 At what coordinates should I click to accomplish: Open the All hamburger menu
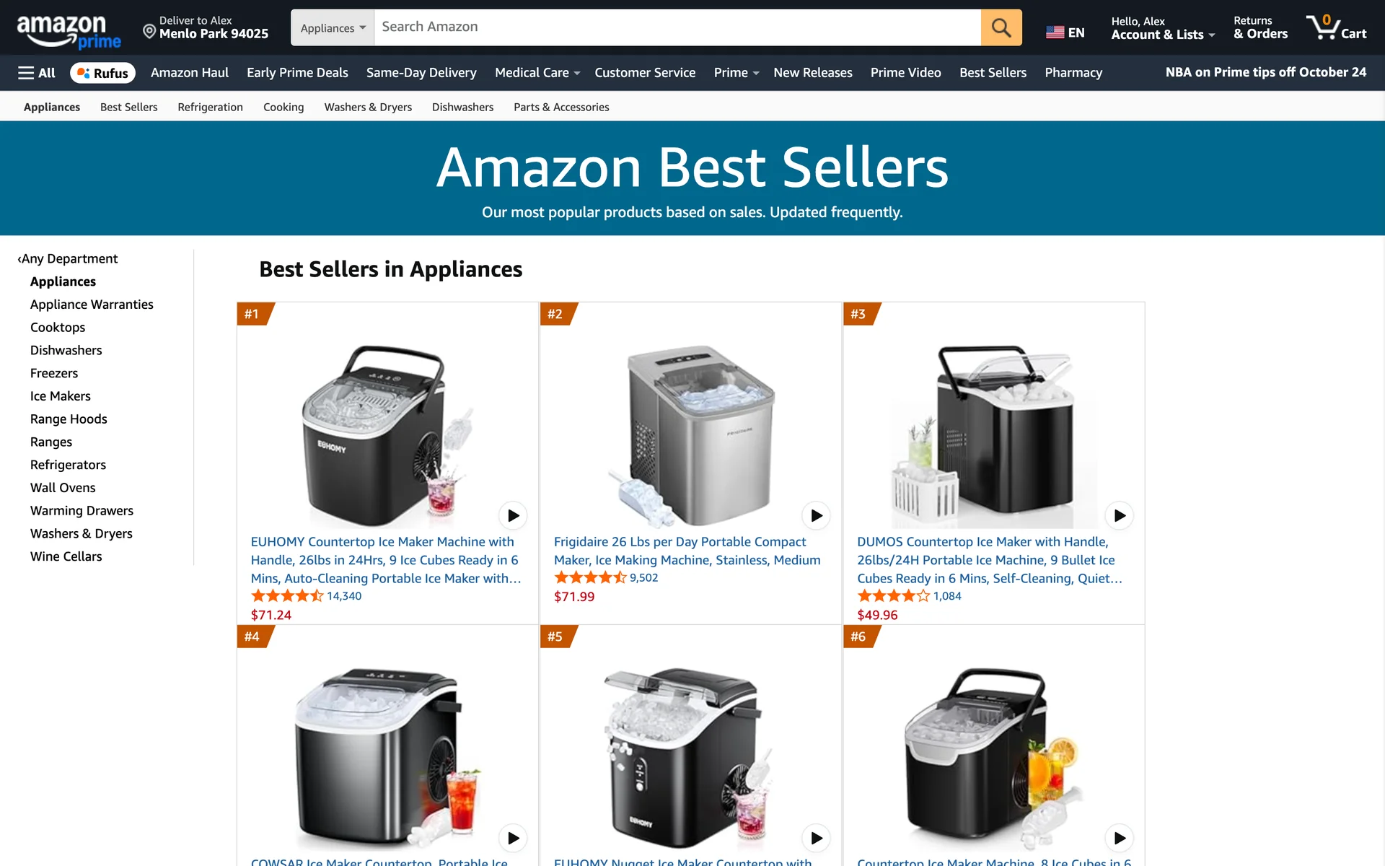tap(37, 73)
